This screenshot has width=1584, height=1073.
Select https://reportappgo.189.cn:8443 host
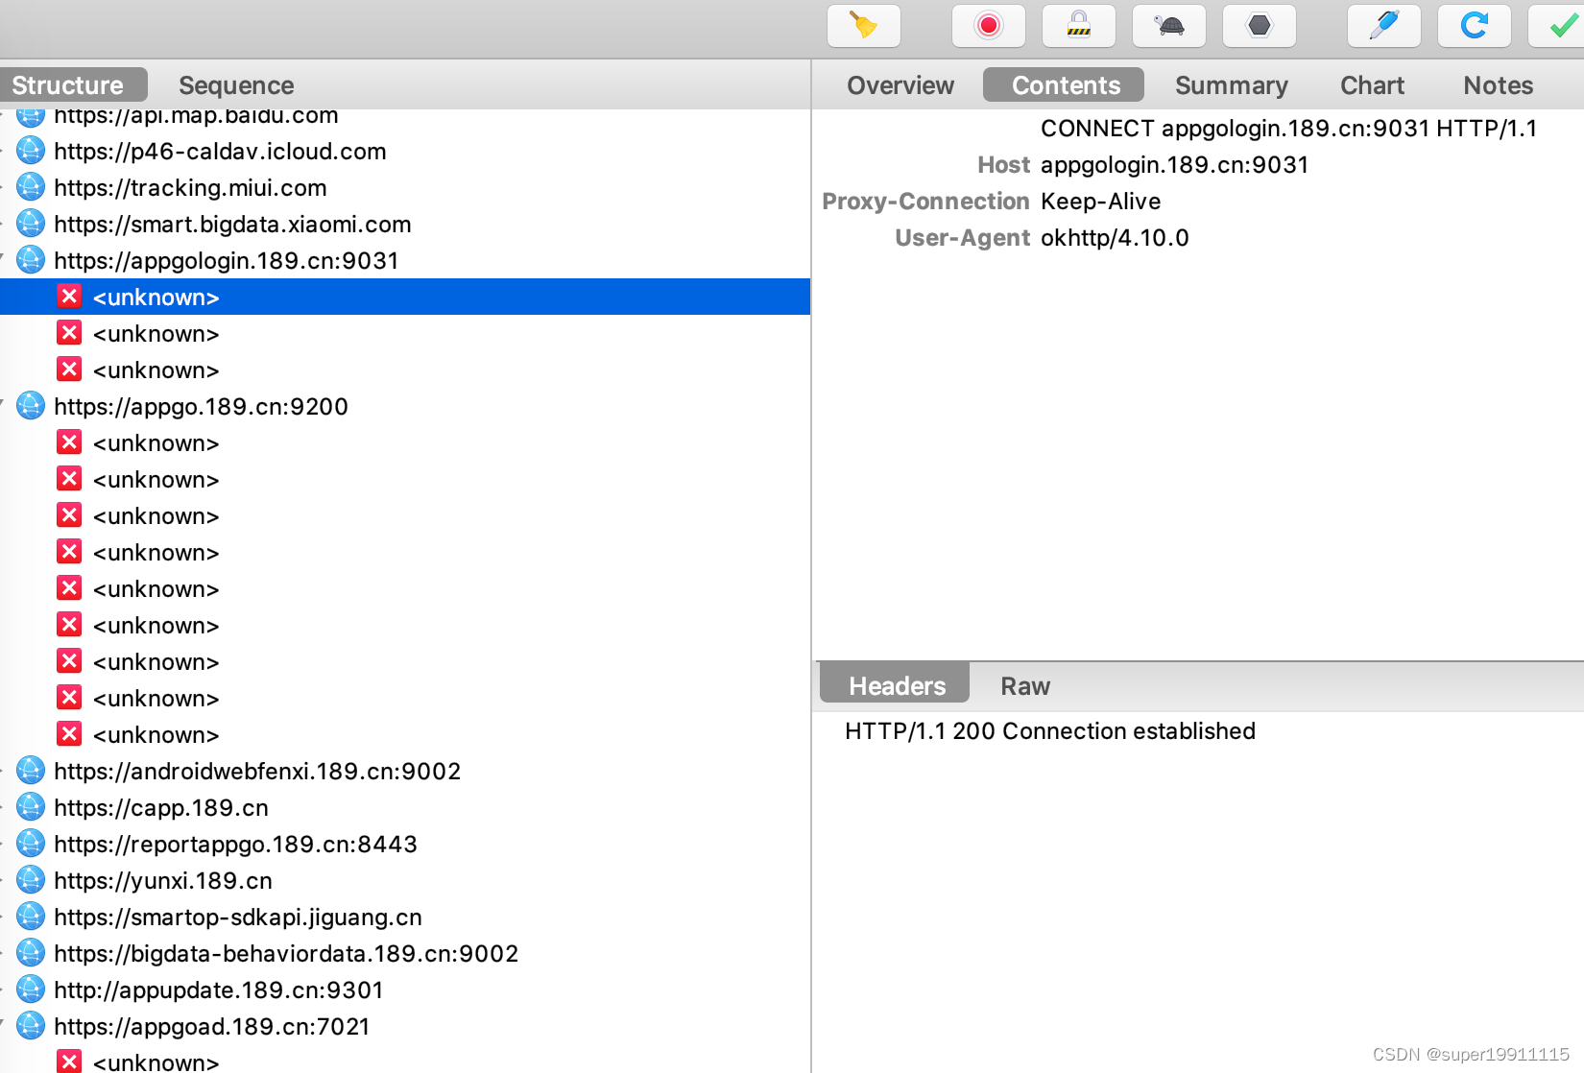tap(235, 844)
